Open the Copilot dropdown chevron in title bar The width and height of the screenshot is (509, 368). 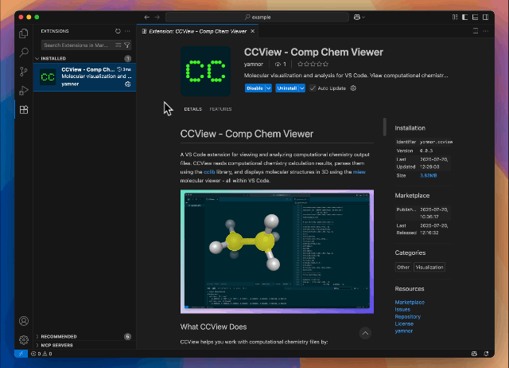point(363,18)
